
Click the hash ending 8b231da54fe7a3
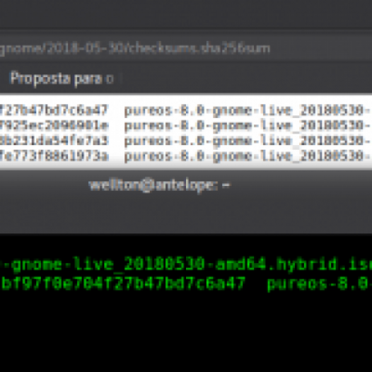[54, 141]
